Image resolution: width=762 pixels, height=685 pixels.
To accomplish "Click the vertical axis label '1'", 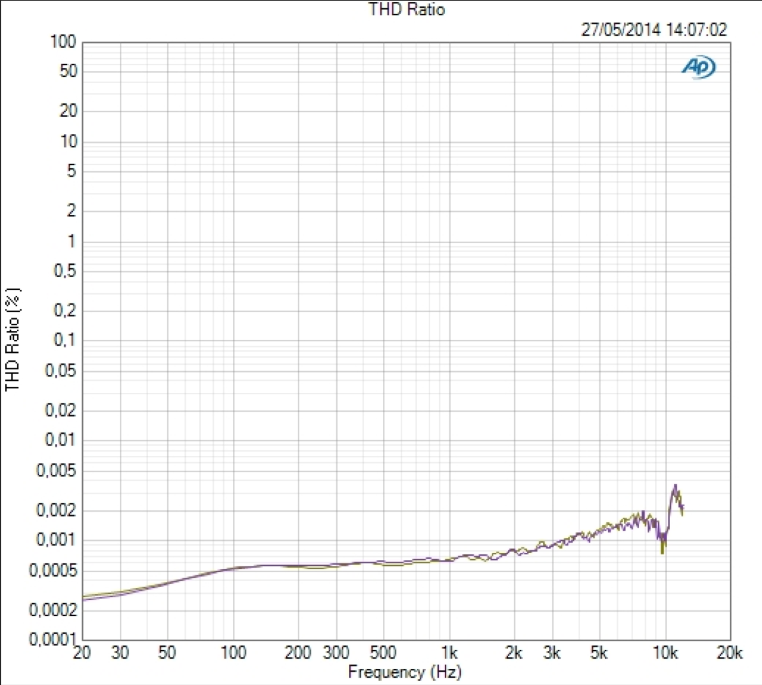I will [x=72, y=241].
